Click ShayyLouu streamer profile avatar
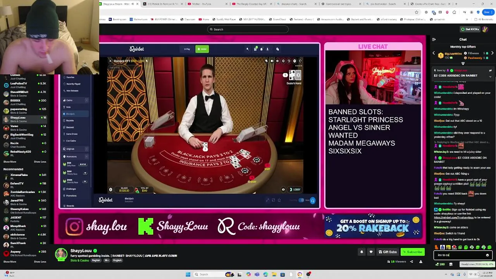Image resolution: width=496 pixels, height=279 pixels. 61,255
